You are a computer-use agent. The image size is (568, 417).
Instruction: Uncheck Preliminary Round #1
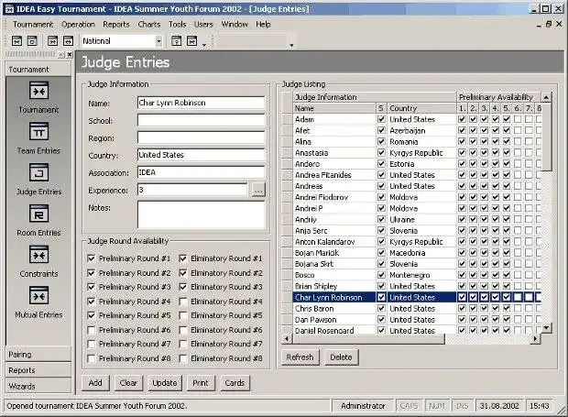point(92,258)
